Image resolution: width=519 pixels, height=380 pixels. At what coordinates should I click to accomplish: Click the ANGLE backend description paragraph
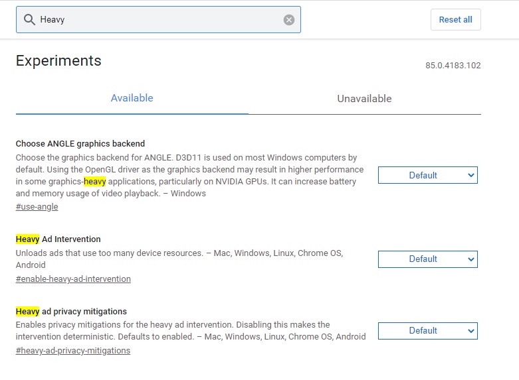186,176
